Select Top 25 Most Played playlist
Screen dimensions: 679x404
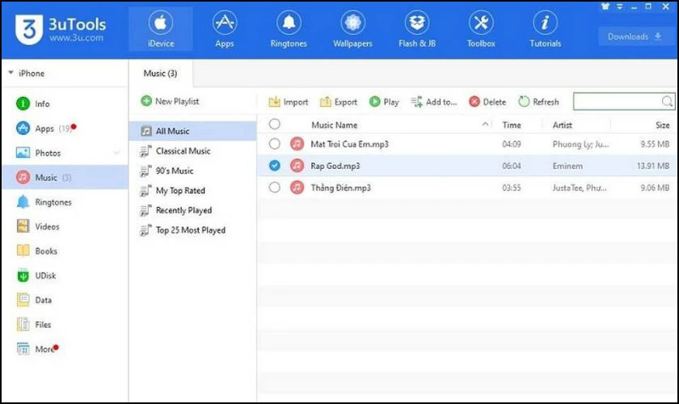192,230
